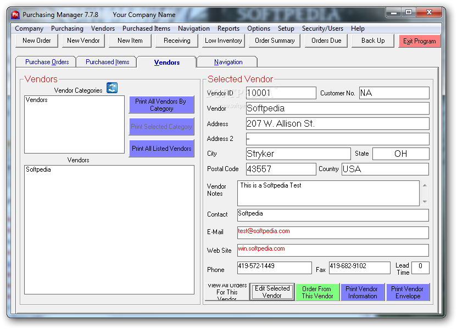This screenshot has height=329, width=457.
Task: Open the Navigation menu
Action: (x=194, y=29)
